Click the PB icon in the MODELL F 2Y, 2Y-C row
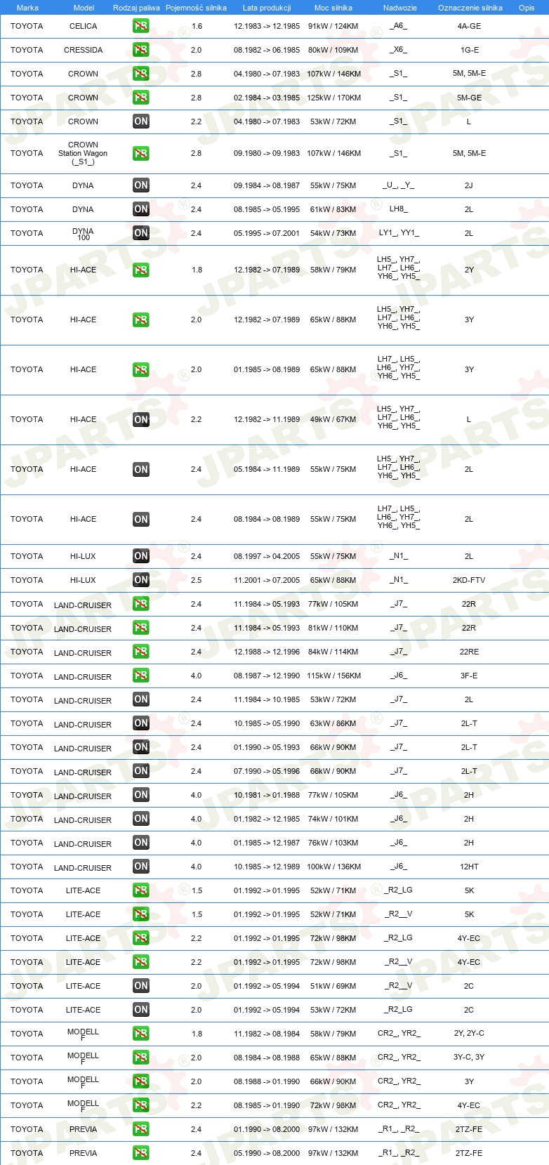The width and height of the screenshot is (549, 1165). pyautogui.click(x=141, y=1034)
